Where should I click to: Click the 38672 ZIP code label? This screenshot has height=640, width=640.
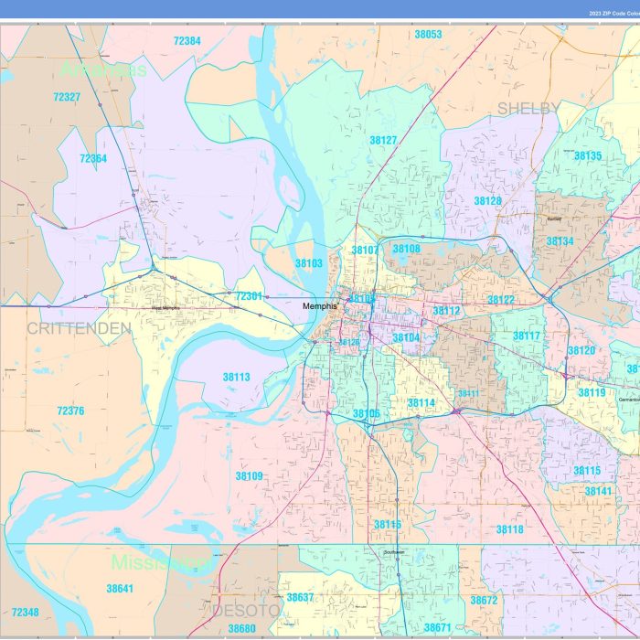pos(484,601)
